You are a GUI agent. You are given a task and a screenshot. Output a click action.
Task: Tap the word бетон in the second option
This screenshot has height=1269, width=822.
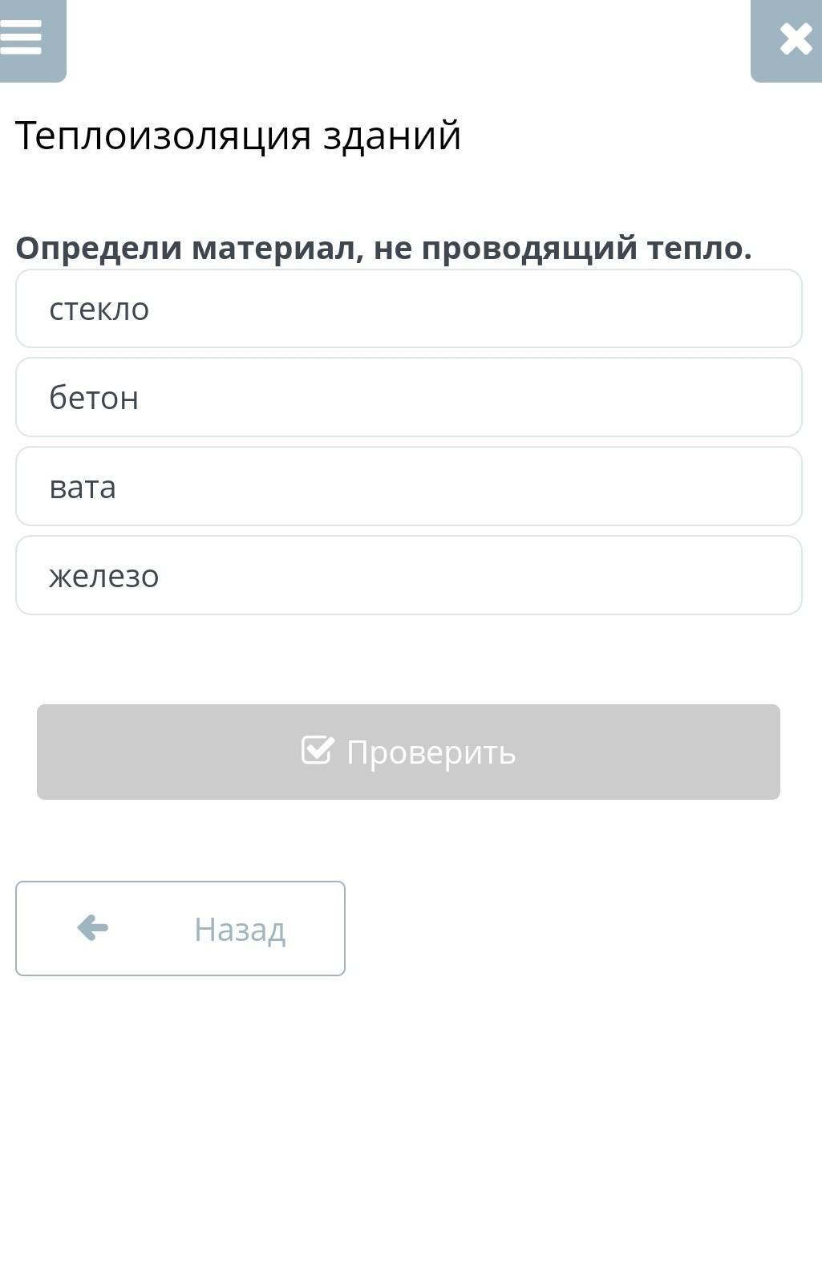coord(94,399)
